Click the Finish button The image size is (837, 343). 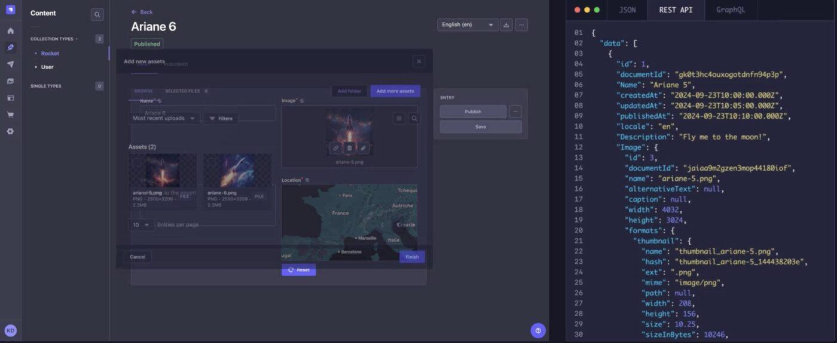[x=412, y=257]
